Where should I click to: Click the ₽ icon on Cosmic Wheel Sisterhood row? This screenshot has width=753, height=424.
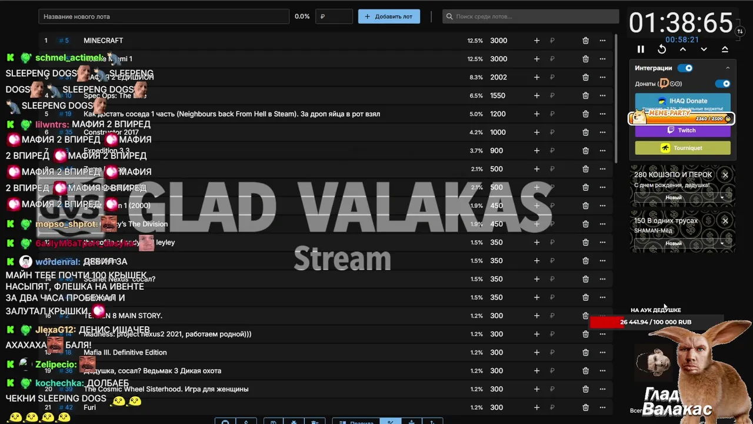pos(552,389)
